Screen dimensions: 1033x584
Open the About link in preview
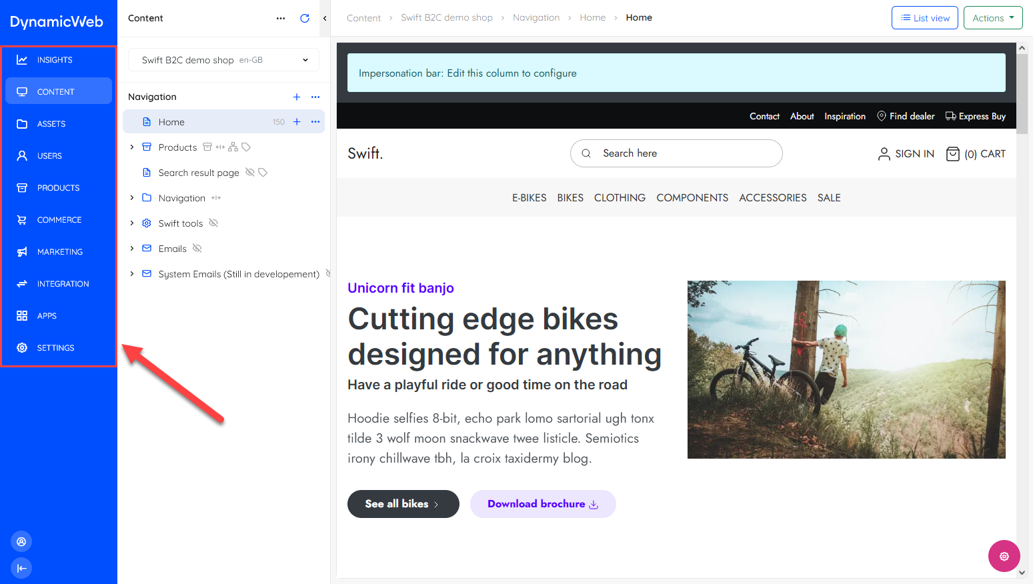pyautogui.click(x=802, y=116)
